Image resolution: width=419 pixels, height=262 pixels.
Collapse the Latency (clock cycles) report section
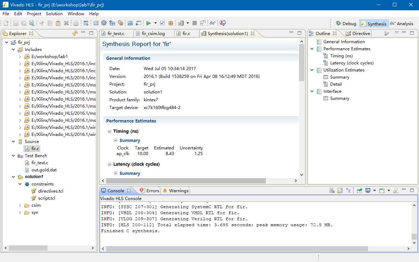click(x=109, y=164)
